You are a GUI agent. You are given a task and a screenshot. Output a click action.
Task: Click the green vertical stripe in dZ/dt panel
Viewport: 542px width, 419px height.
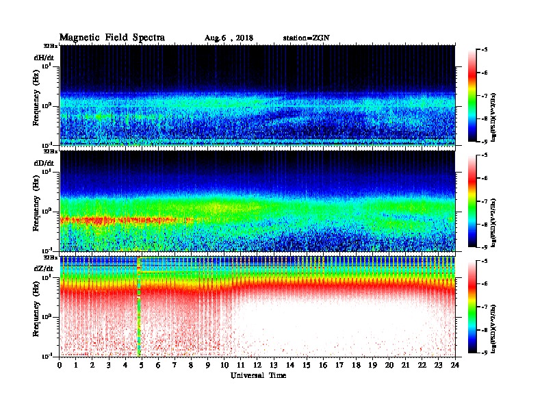(140, 307)
